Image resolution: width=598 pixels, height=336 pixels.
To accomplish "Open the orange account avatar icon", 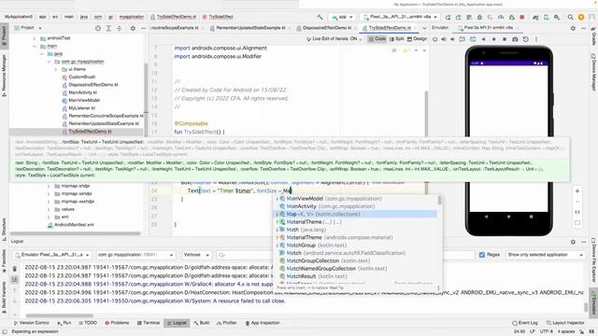I will (581, 17).
